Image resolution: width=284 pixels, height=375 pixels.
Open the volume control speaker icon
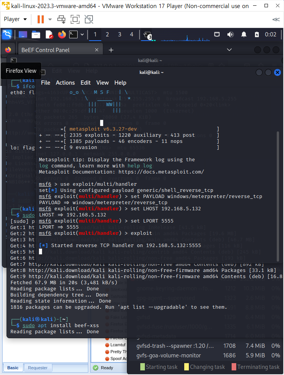tap(230, 34)
